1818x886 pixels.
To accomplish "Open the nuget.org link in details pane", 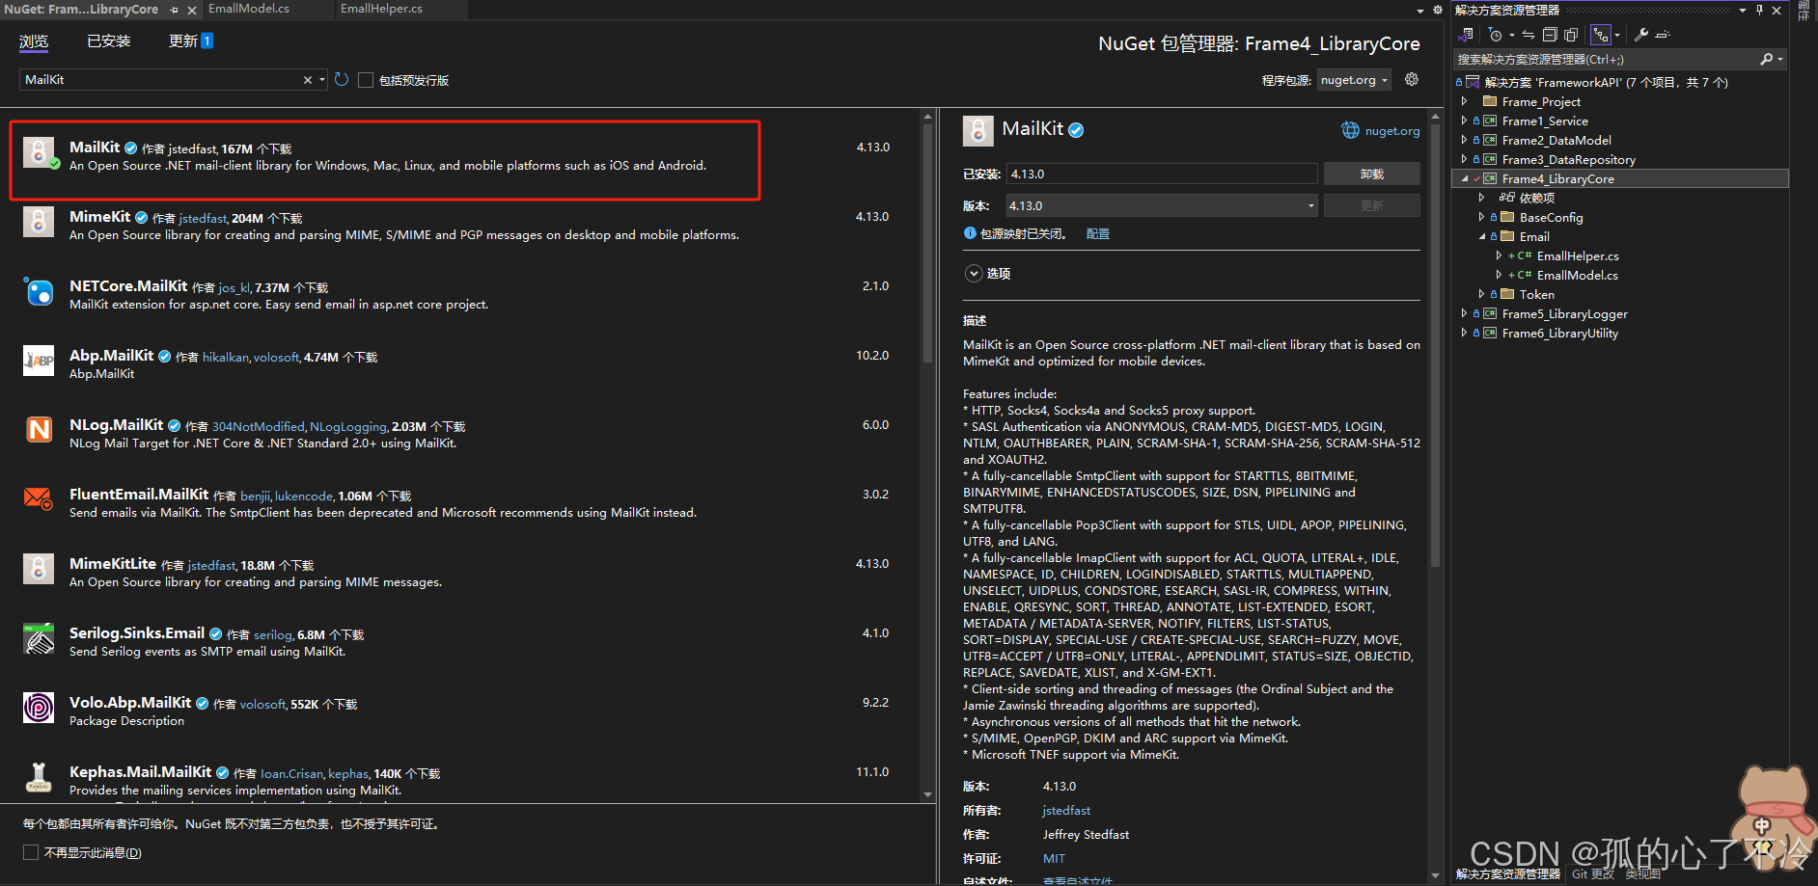I will pyautogui.click(x=1391, y=131).
